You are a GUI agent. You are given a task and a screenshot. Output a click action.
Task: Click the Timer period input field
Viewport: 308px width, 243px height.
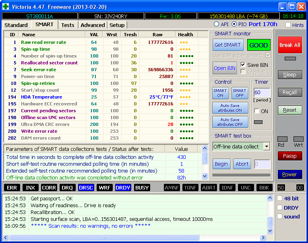point(261,93)
